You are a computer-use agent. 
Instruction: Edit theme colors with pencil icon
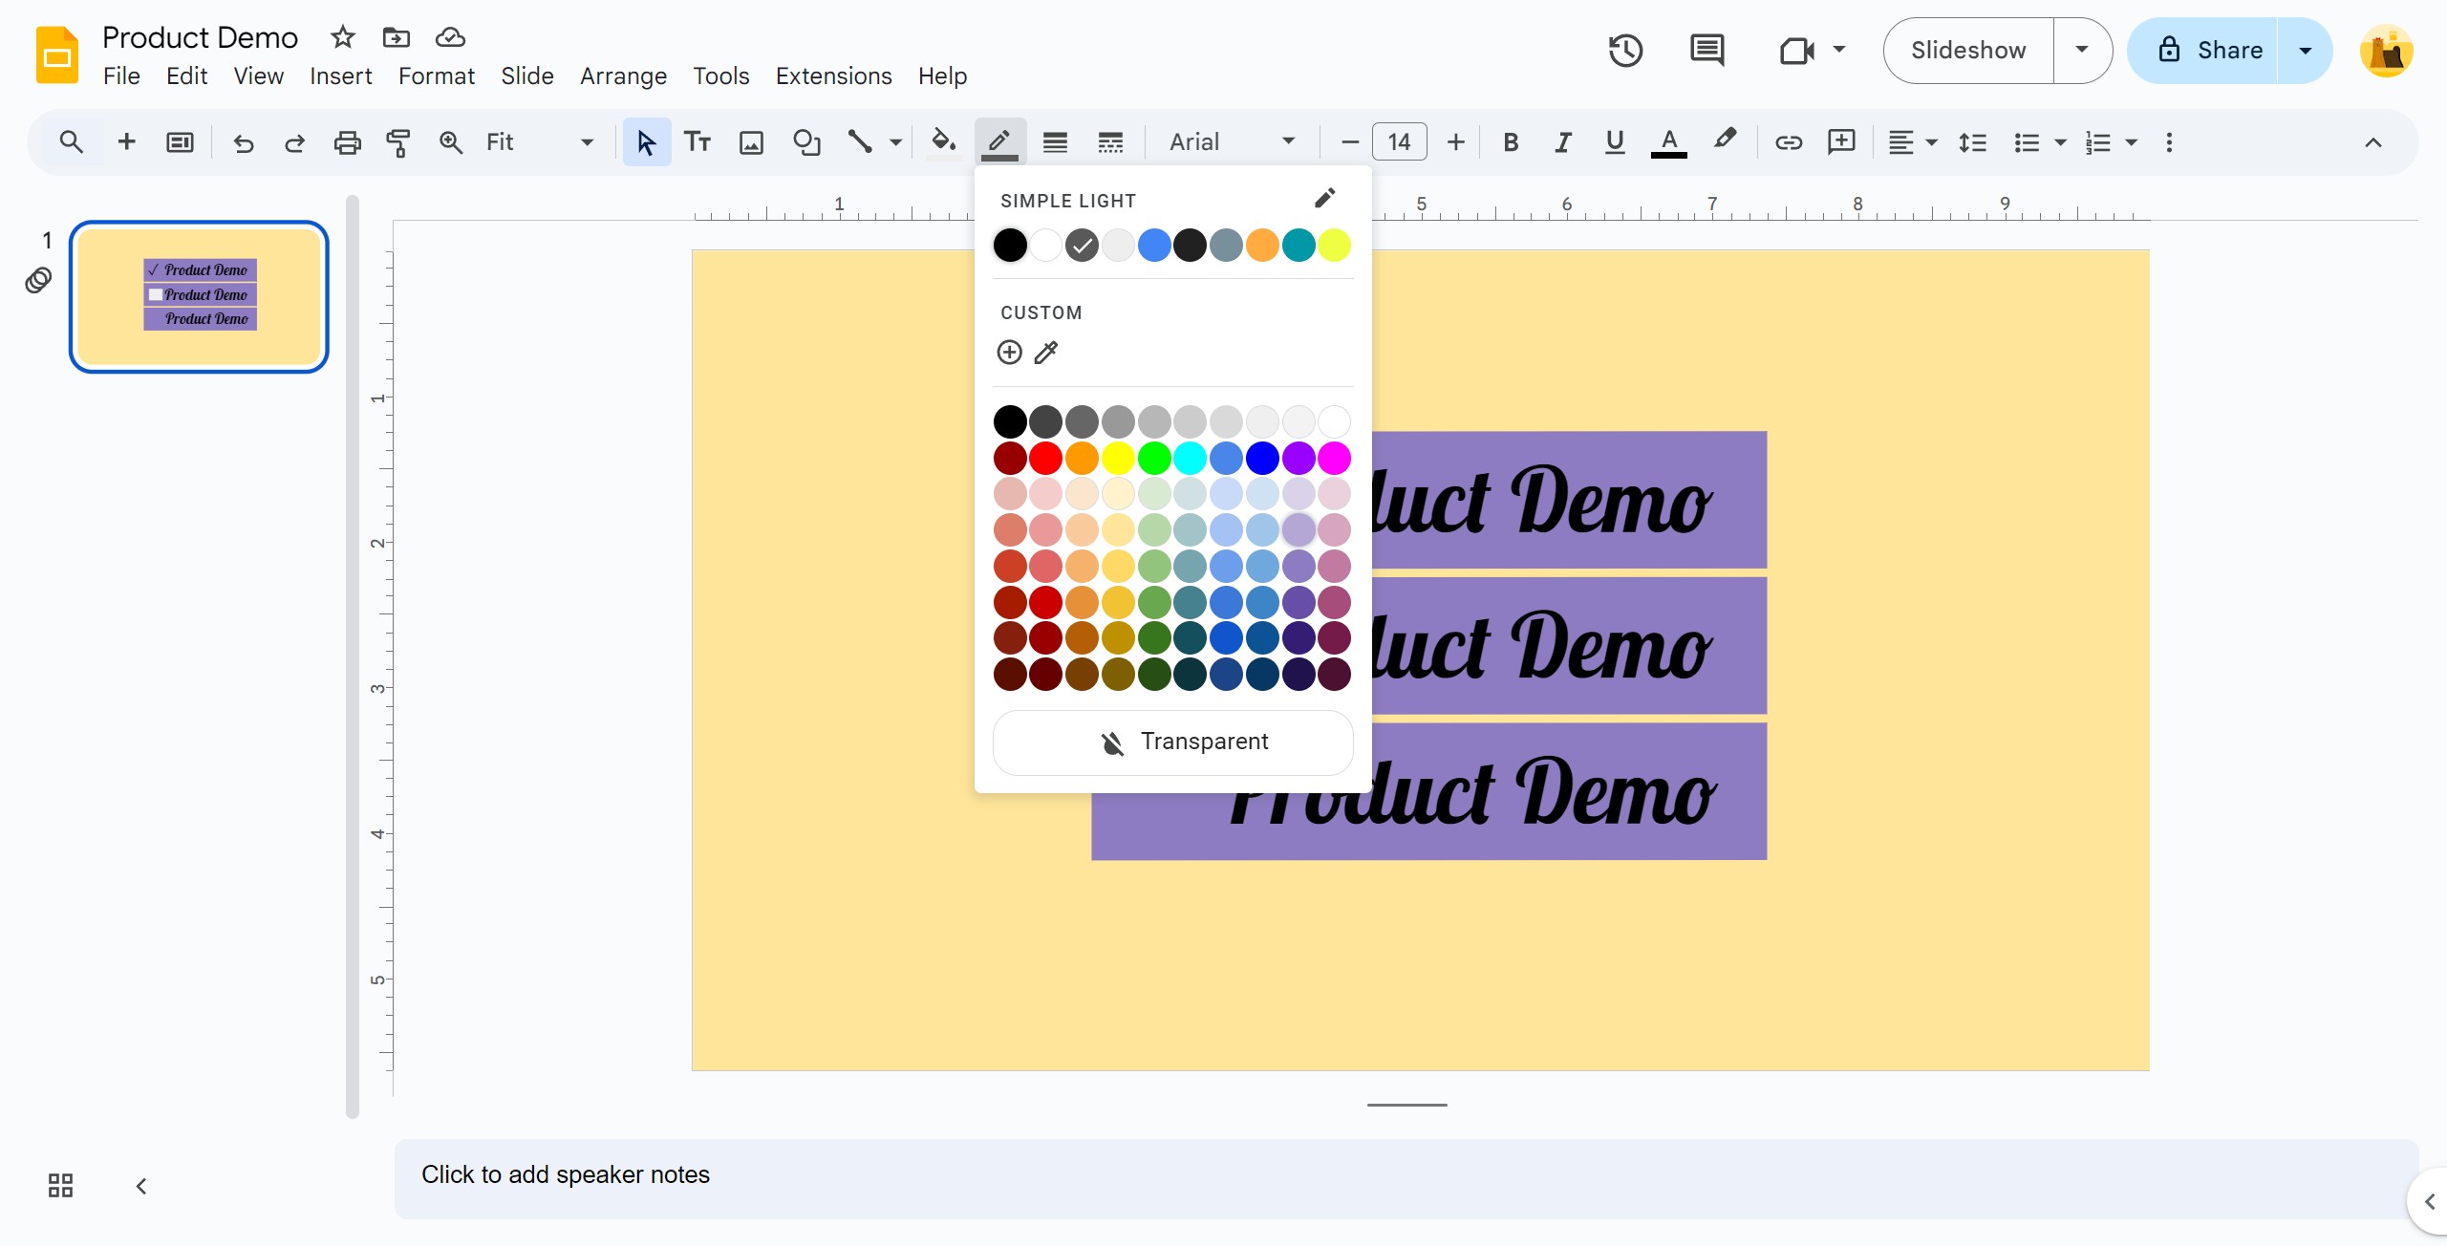click(1324, 199)
